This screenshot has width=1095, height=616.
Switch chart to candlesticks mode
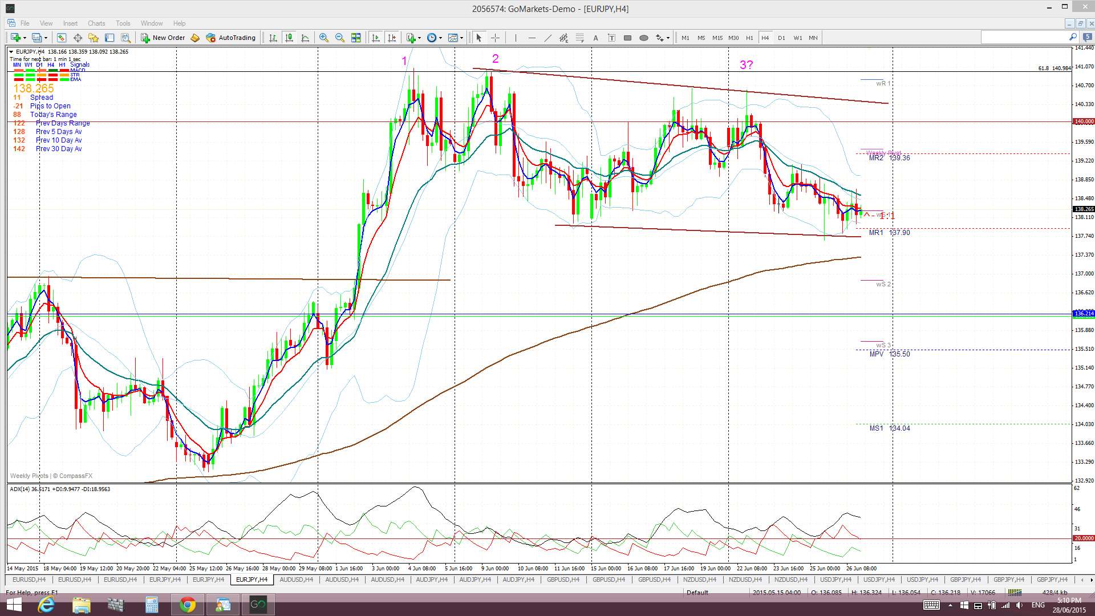289,38
